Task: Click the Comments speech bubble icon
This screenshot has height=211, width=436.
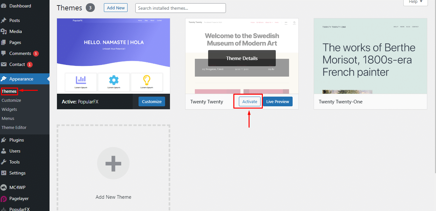Action: tap(4, 53)
